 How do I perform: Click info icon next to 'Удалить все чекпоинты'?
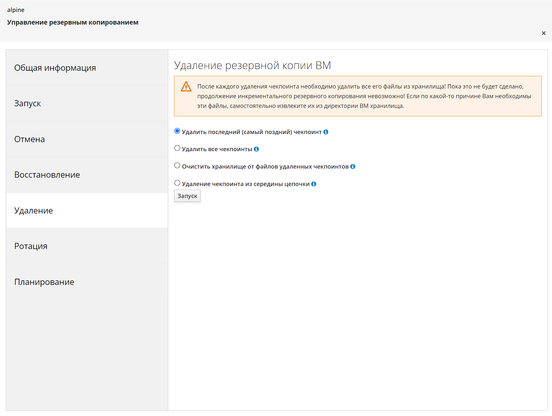[256, 149]
